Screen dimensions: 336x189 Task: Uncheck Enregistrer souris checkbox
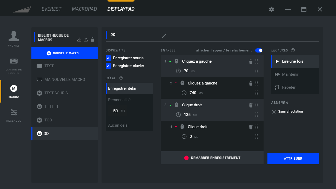108,58
